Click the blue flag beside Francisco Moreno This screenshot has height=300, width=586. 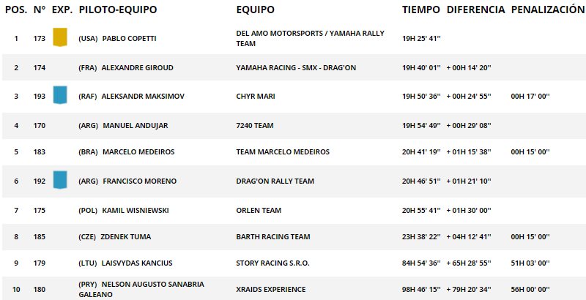(60, 180)
